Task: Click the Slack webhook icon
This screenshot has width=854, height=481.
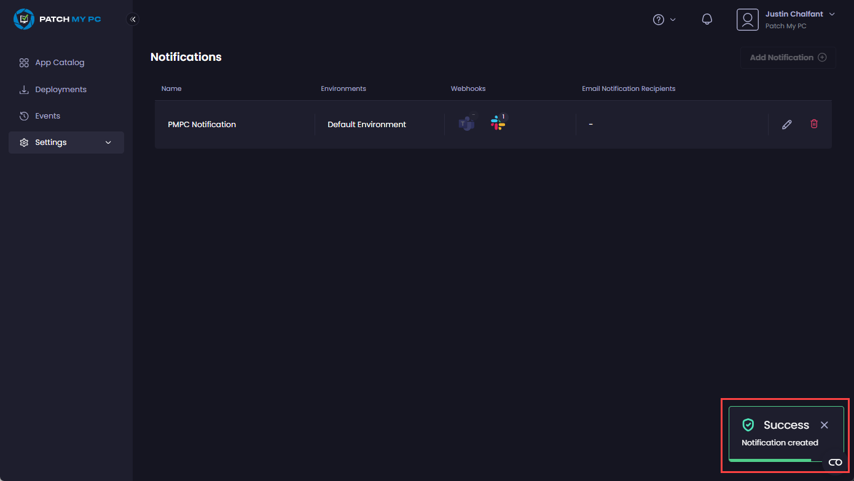Action: 498,123
